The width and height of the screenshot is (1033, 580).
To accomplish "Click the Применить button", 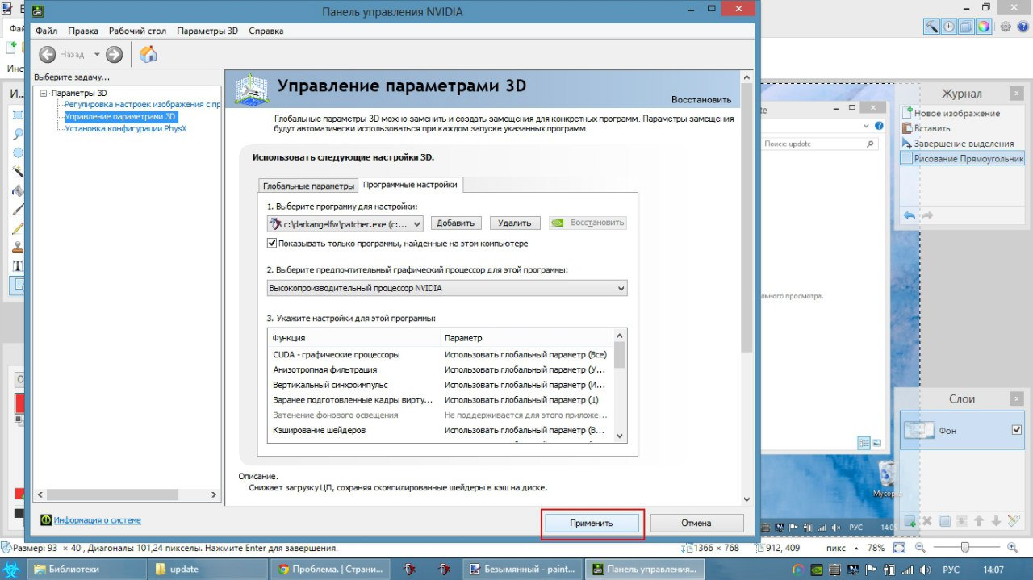I will [592, 523].
